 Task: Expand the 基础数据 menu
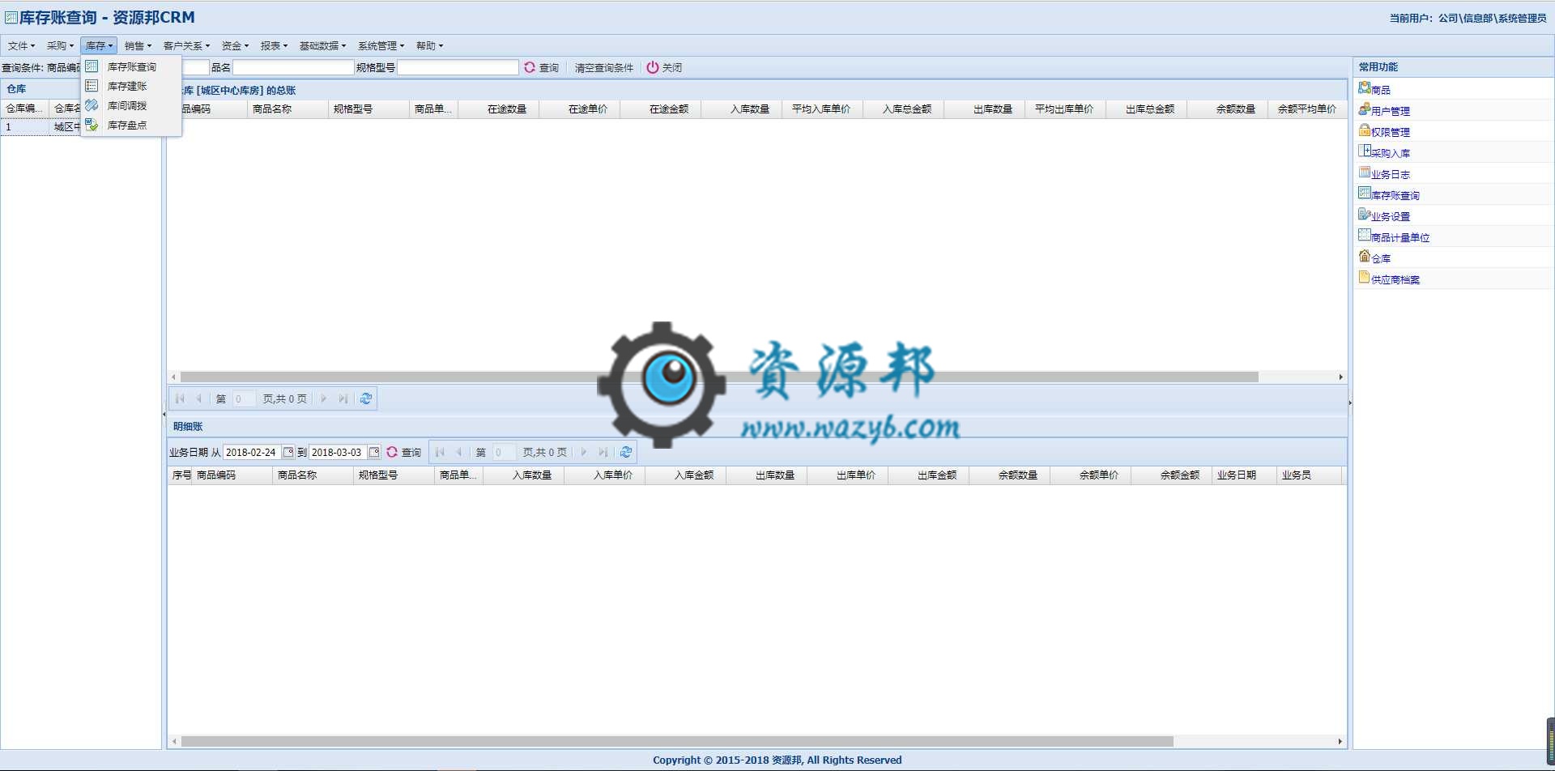tap(322, 45)
